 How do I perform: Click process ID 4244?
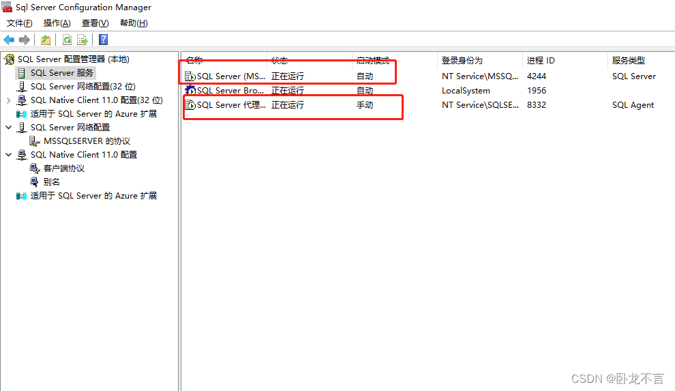click(x=537, y=76)
